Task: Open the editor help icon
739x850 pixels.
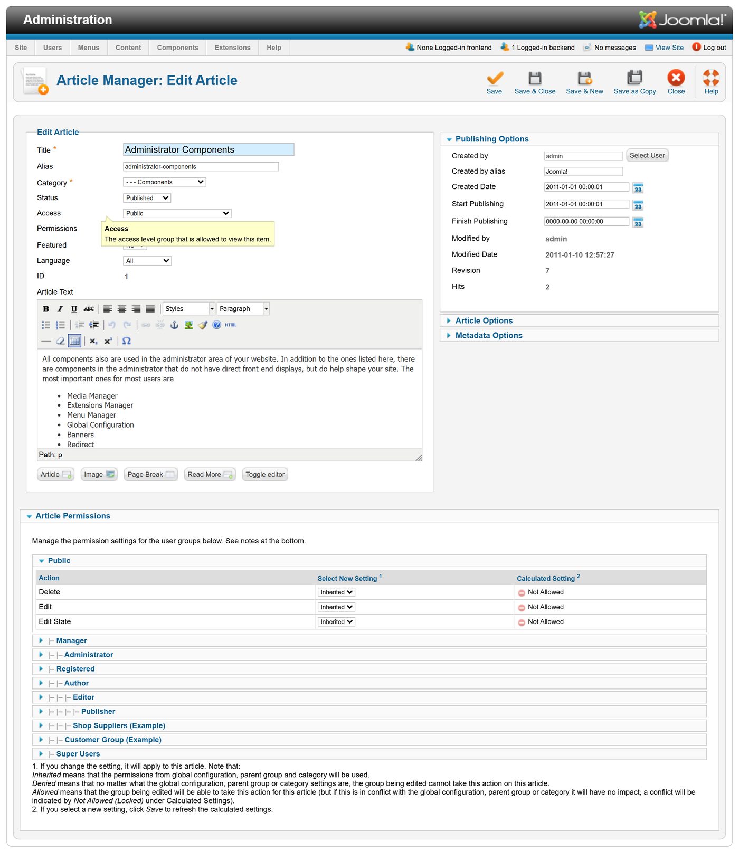Action: pos(217,325)
